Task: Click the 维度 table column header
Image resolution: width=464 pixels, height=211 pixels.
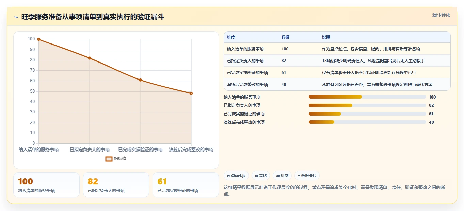Action: (231, 37)
